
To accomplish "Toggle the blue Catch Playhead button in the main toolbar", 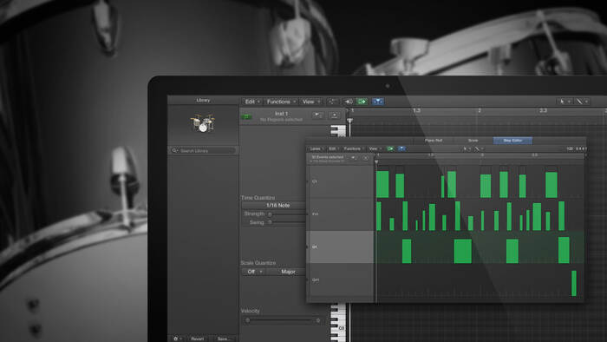I will 378,102.
